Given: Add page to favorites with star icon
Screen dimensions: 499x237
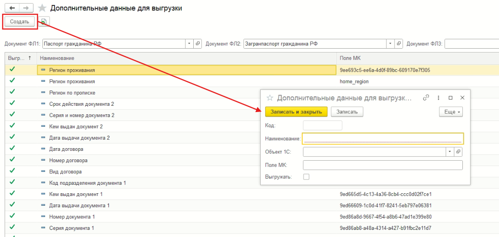Looking at the screenshot, I should click(x=42, y=8).
